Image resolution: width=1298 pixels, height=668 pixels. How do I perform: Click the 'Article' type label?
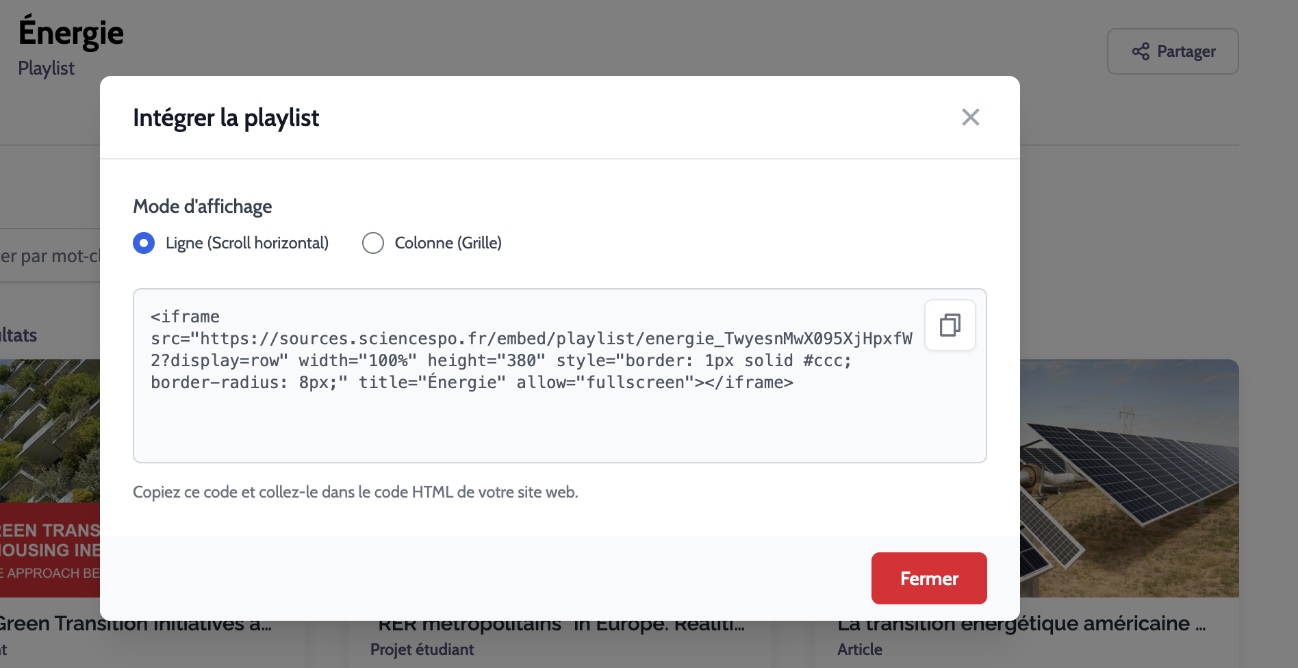pyautogui.click(x=859, y=650)
